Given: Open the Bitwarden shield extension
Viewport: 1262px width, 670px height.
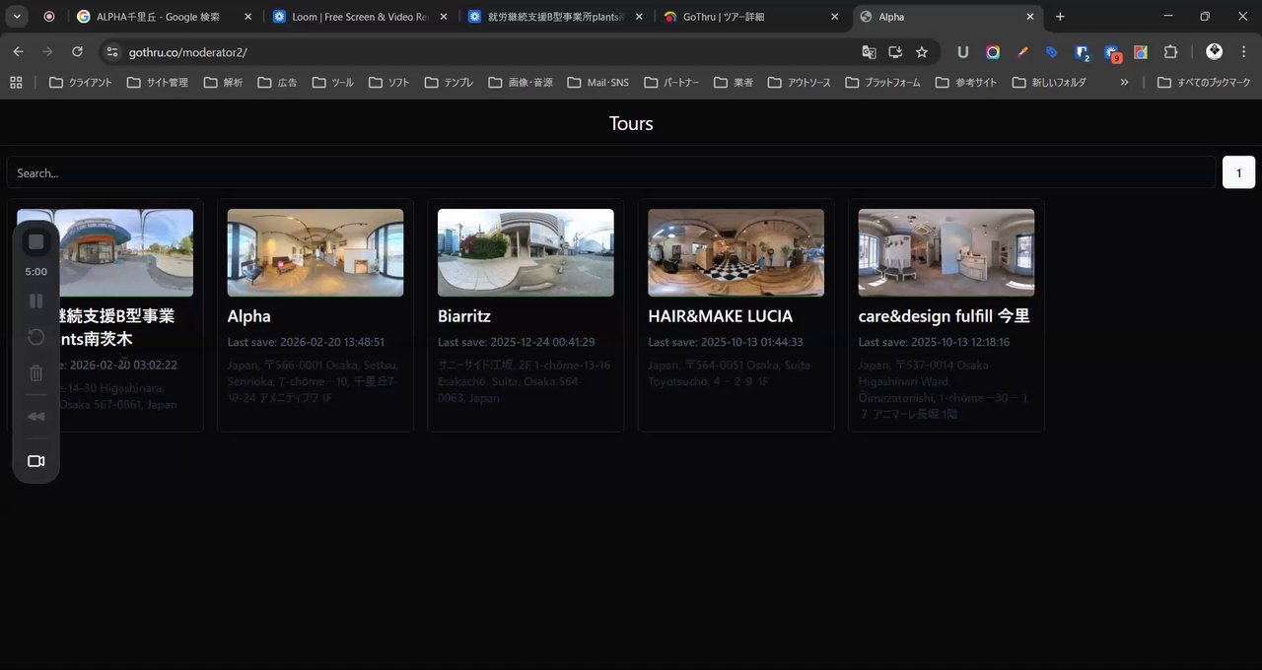Looking at the screenshot, I should 1082,52.
